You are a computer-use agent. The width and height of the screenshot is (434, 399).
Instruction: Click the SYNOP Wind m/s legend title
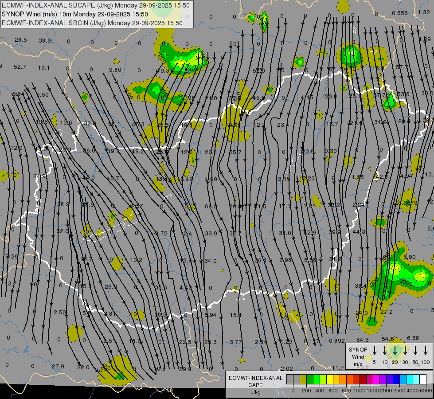pos(358,356)
